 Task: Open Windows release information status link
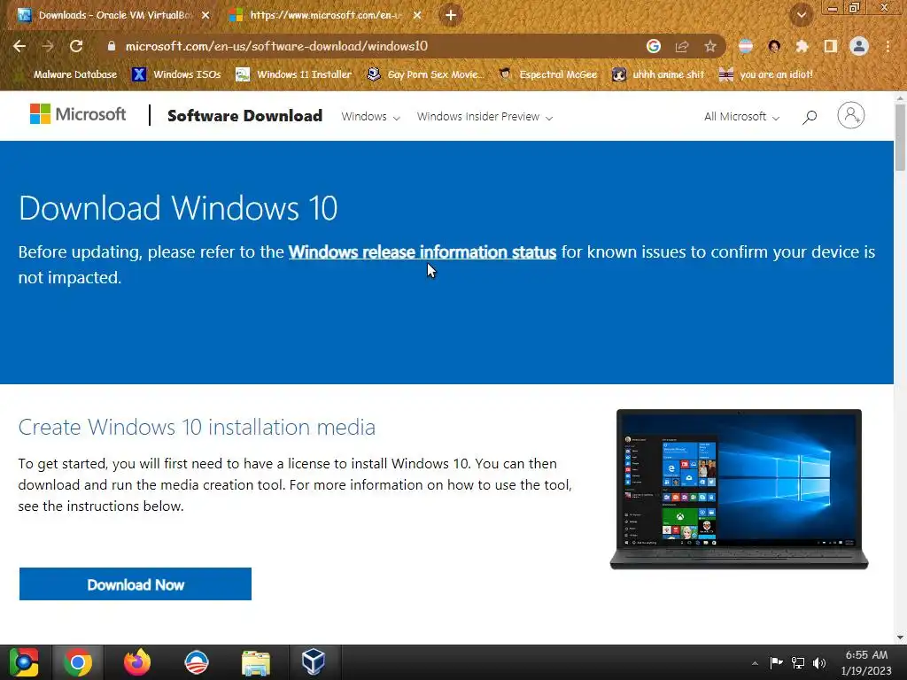(x=422, y=252)
